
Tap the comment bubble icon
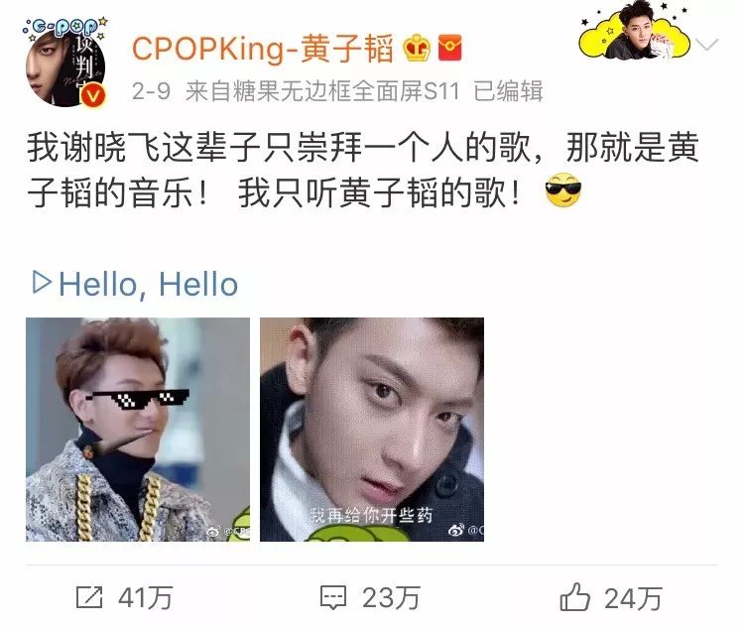click(x=333, y=597)
